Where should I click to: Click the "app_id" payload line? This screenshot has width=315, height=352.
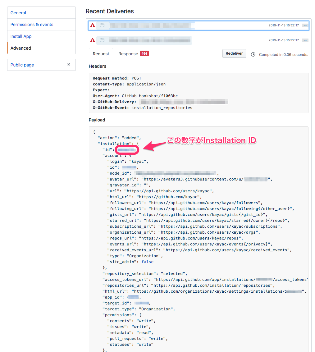pyautogui.click(x=122, y=297)
